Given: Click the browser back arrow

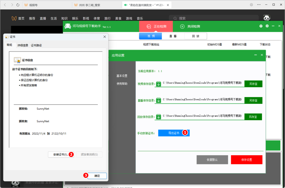Looking at the screenshot, I should pos(5,5).
